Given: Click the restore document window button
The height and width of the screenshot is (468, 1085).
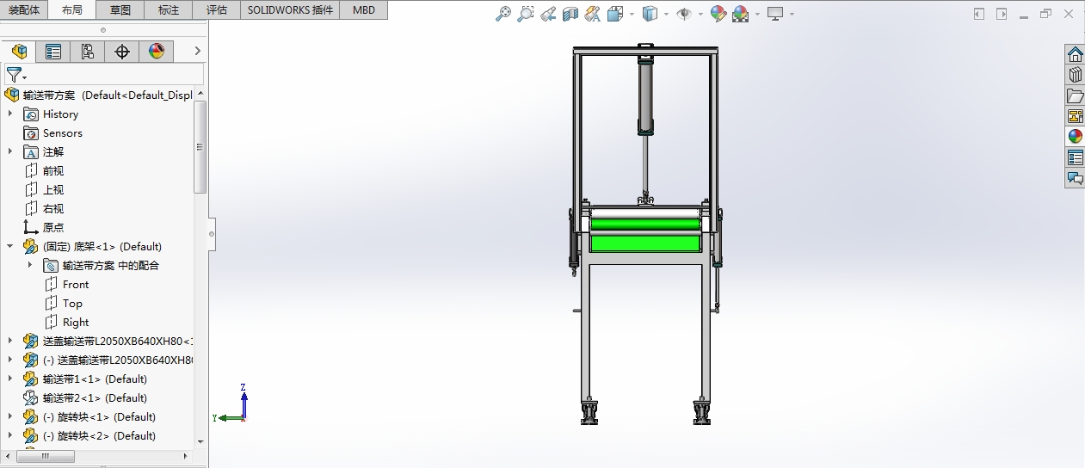Looking at the screenshot, I should pyautogui.click(x=1046, y=14).
